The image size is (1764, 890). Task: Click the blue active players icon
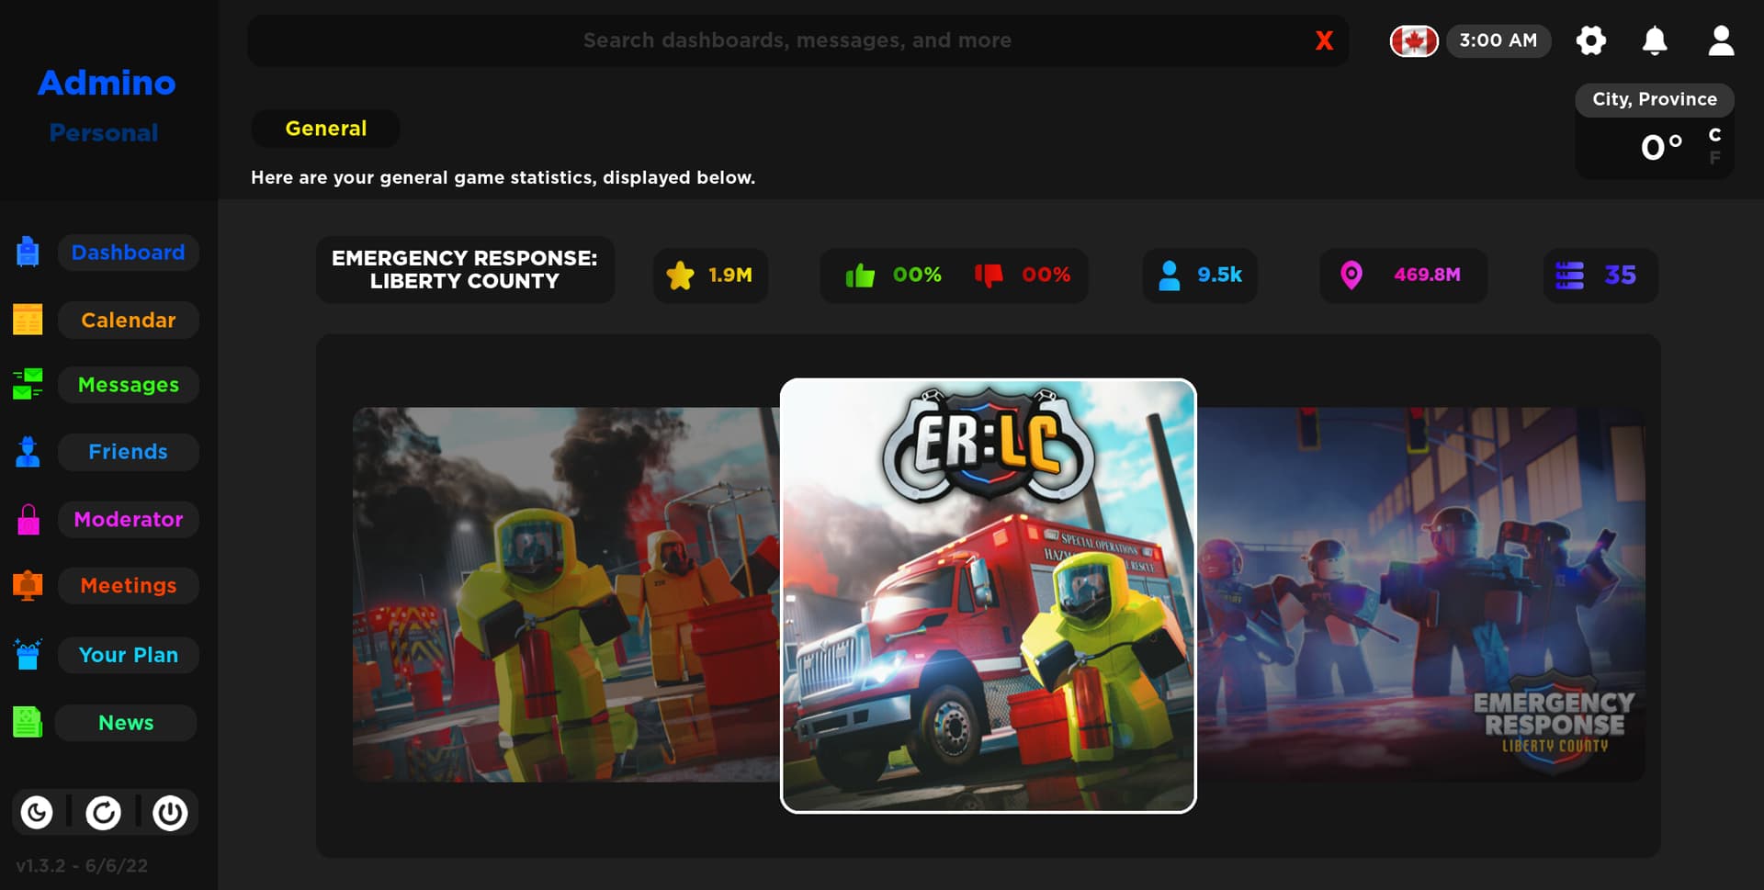[1169, 275]
